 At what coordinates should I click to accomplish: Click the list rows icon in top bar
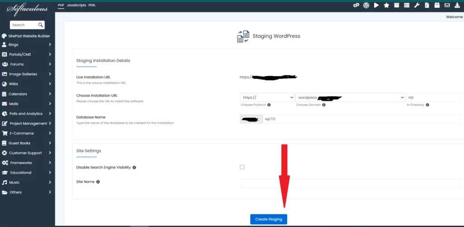406,5
